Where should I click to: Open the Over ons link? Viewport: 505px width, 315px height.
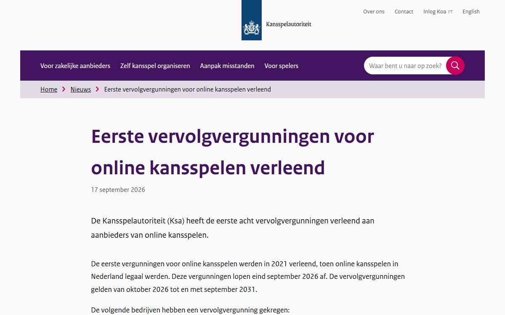374,12
